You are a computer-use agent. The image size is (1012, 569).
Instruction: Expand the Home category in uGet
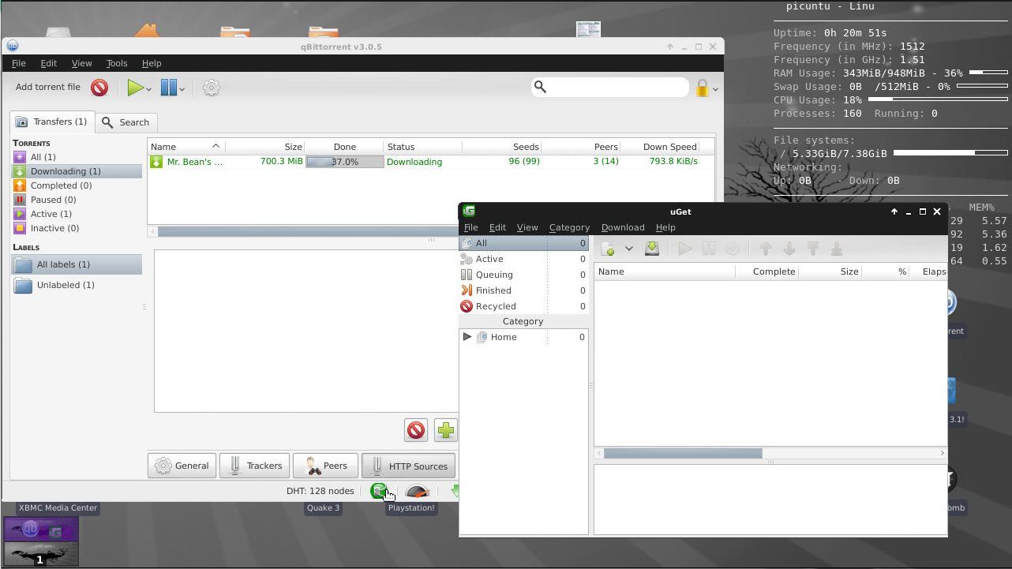click(x=467, y=337)
